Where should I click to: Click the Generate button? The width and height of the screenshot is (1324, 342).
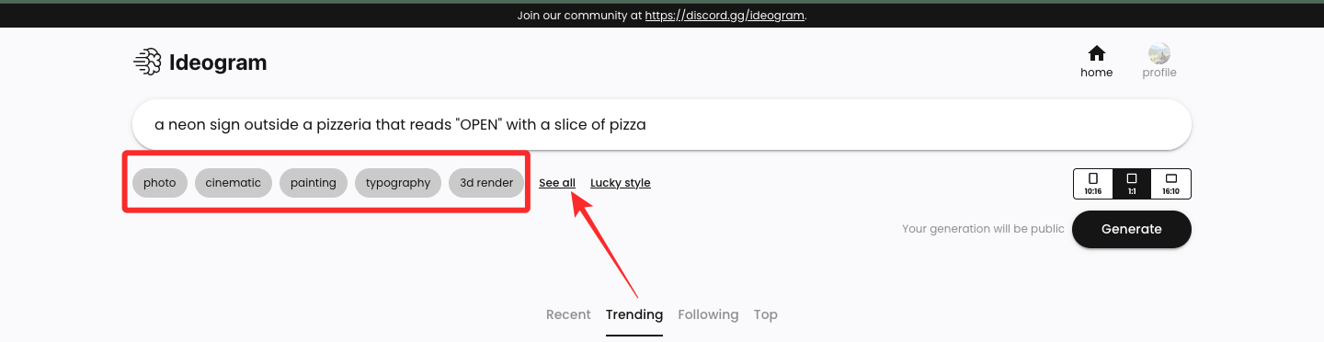(x=1132, y=229)
